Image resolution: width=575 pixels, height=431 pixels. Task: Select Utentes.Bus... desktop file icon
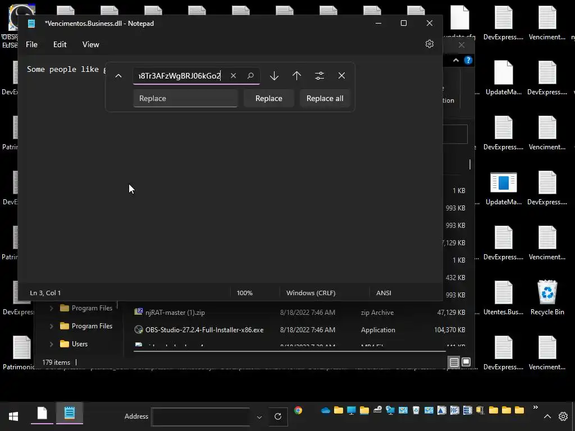504,297
